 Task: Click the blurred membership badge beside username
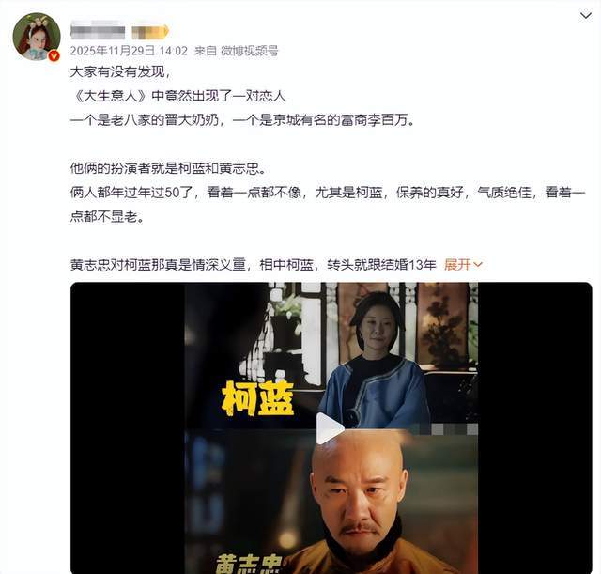click(150, 32)
